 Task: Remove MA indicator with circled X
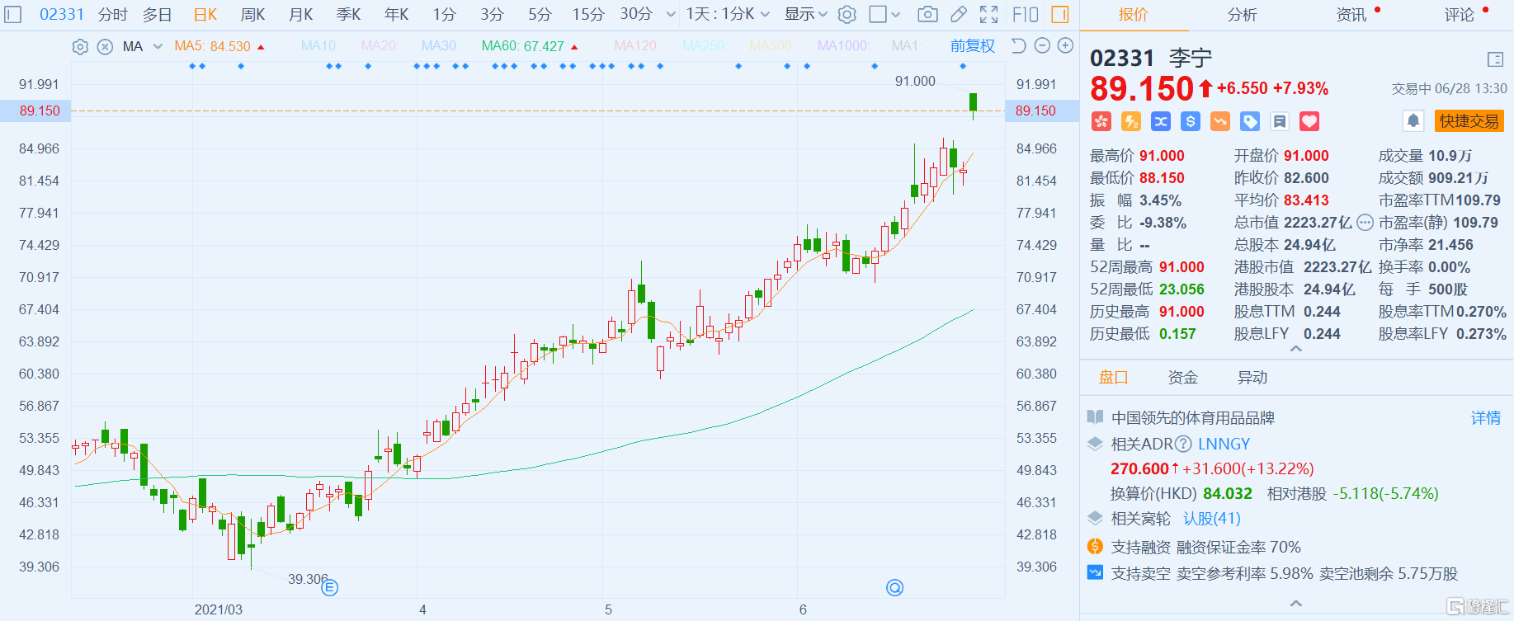click(x=105, y=46)
